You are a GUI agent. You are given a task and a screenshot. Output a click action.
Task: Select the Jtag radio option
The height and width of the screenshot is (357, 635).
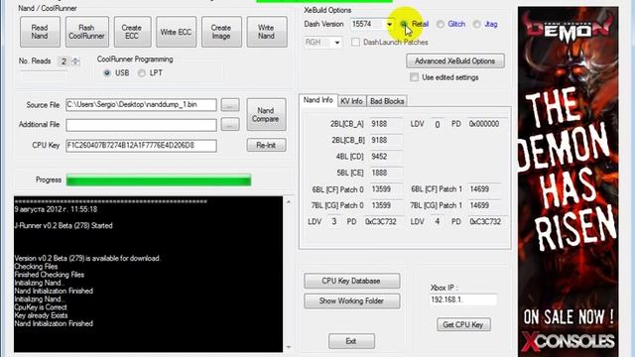476,24
